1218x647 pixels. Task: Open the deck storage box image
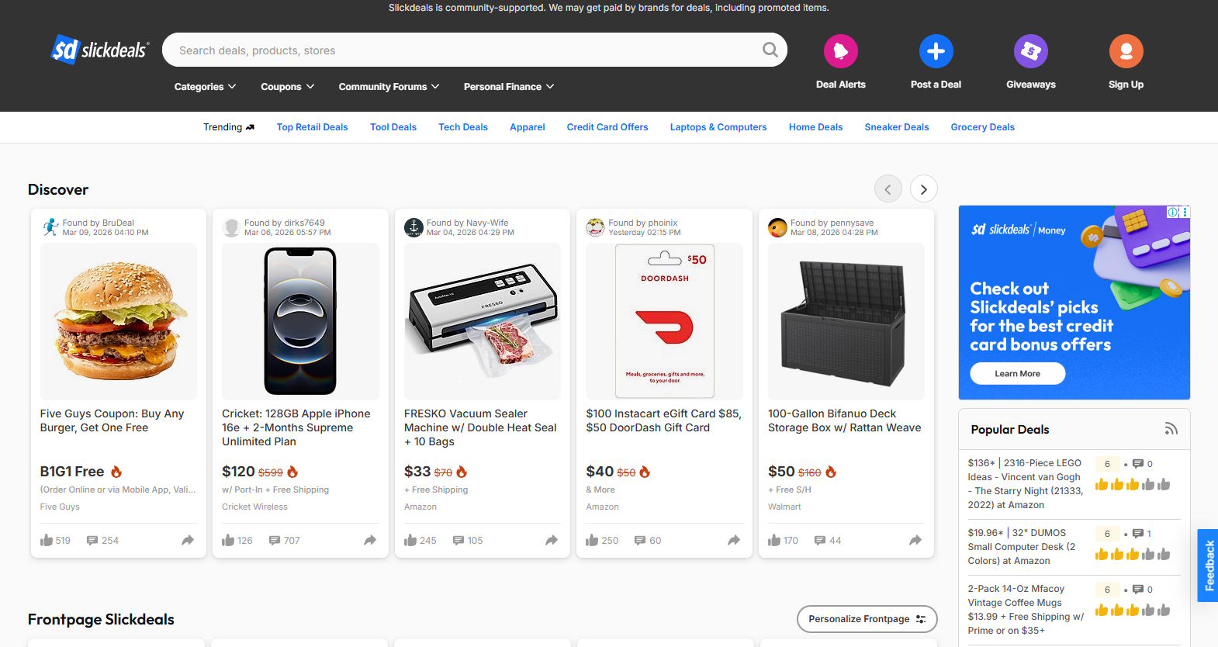[846, 321]
